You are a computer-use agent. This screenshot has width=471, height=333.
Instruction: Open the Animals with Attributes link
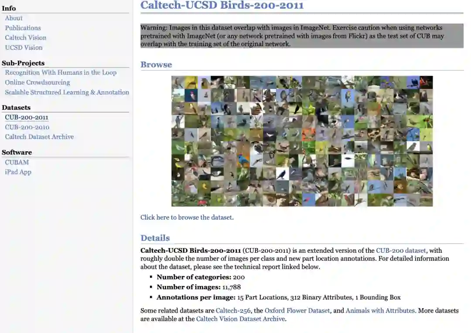(381, 310)
